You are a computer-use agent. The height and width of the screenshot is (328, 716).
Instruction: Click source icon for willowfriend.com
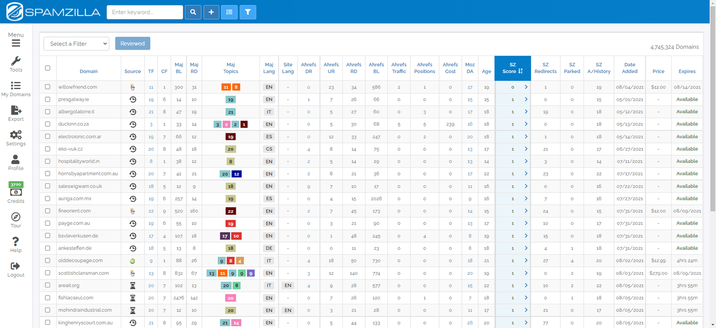click(x=132, y=87)
